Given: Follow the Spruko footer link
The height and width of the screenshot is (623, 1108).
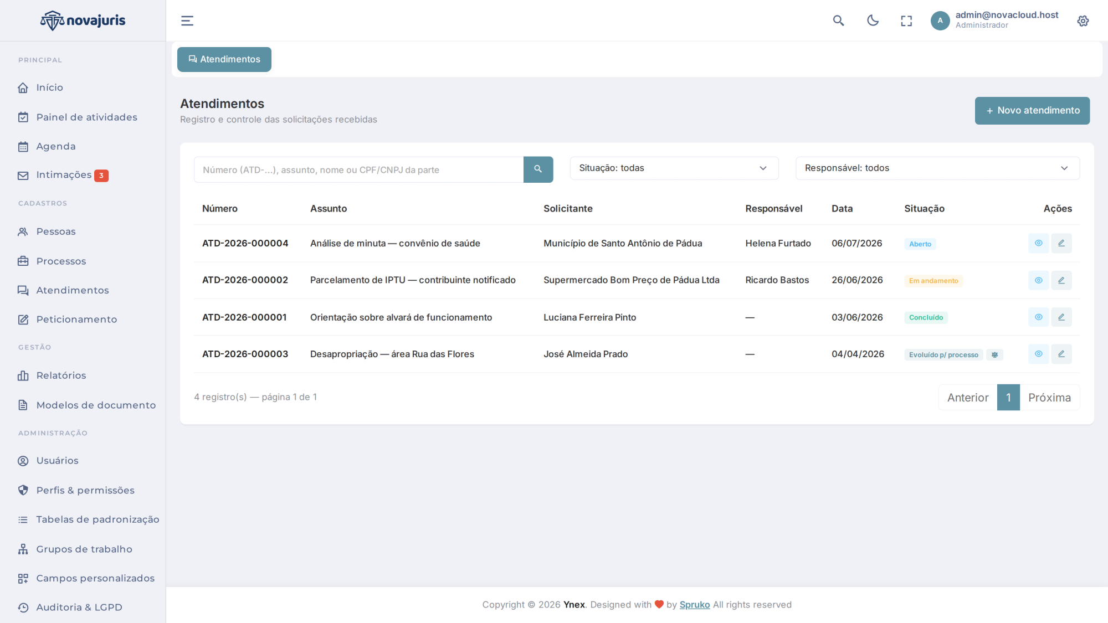Looking at the screenshot, I should (695, 605).
